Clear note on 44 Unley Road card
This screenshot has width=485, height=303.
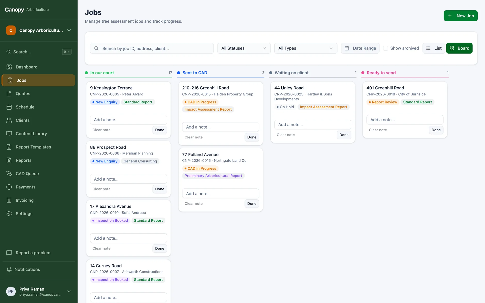tap(286, 135)
